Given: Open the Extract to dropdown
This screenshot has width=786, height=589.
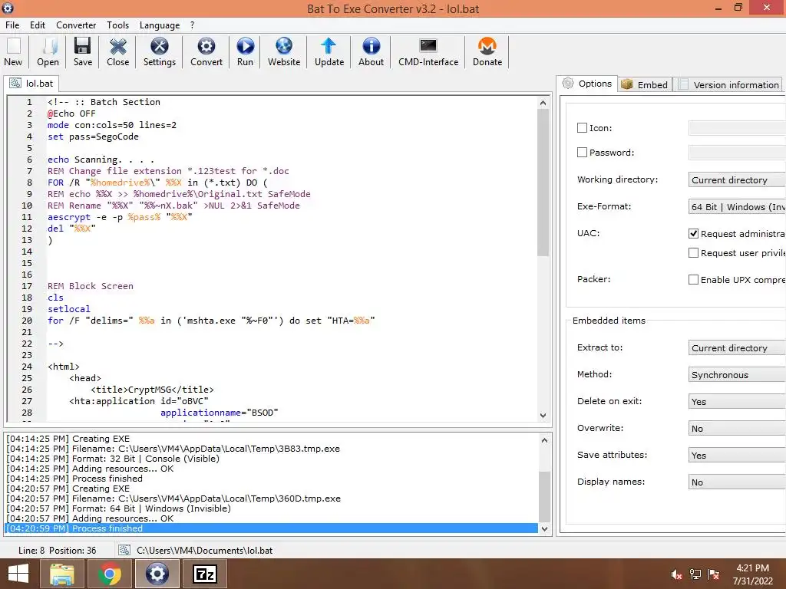Looking at the screenshot, I should (x=737, y=347).
